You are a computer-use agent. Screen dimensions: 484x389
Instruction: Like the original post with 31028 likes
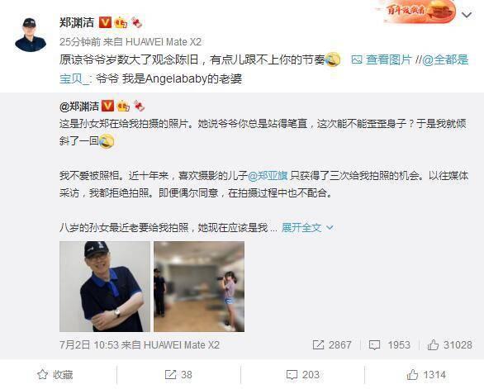[450, 344]
